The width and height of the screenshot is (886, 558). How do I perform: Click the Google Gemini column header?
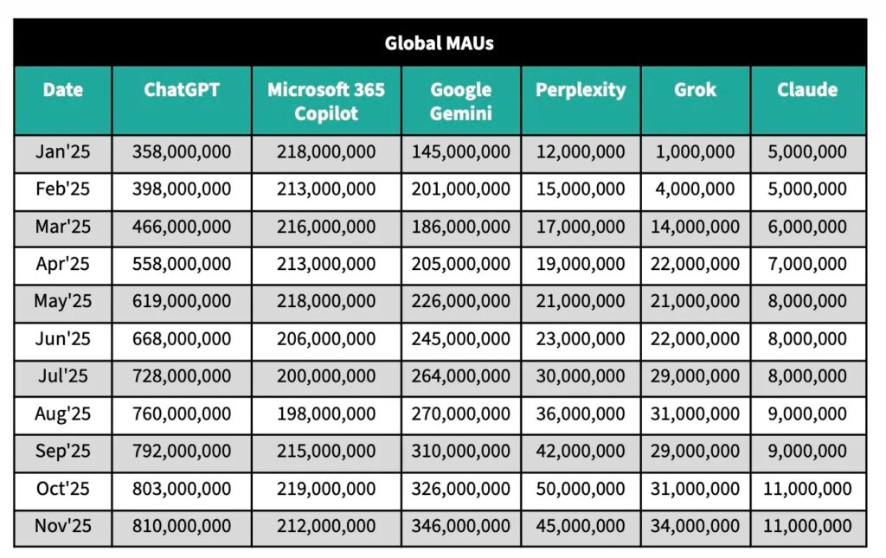pyautogui.click(x=460, y=101)
